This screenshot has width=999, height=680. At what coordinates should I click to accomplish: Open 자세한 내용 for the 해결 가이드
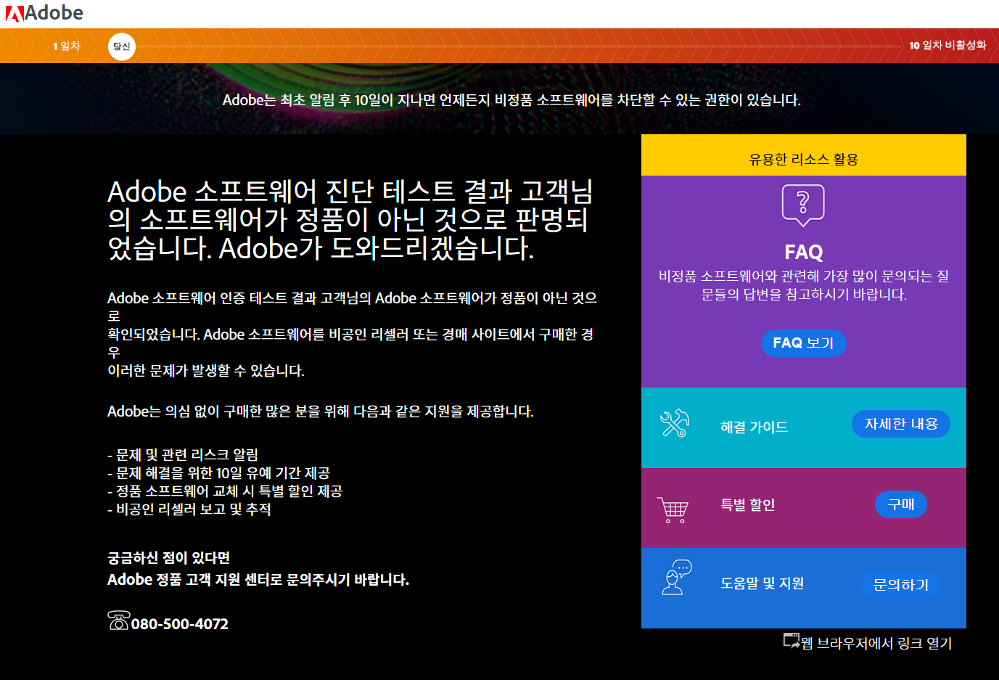tap(901, 424)
